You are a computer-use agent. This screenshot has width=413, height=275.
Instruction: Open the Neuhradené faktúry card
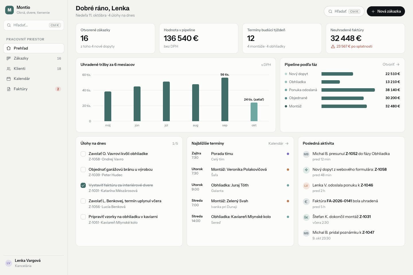(x=365, y=38)
